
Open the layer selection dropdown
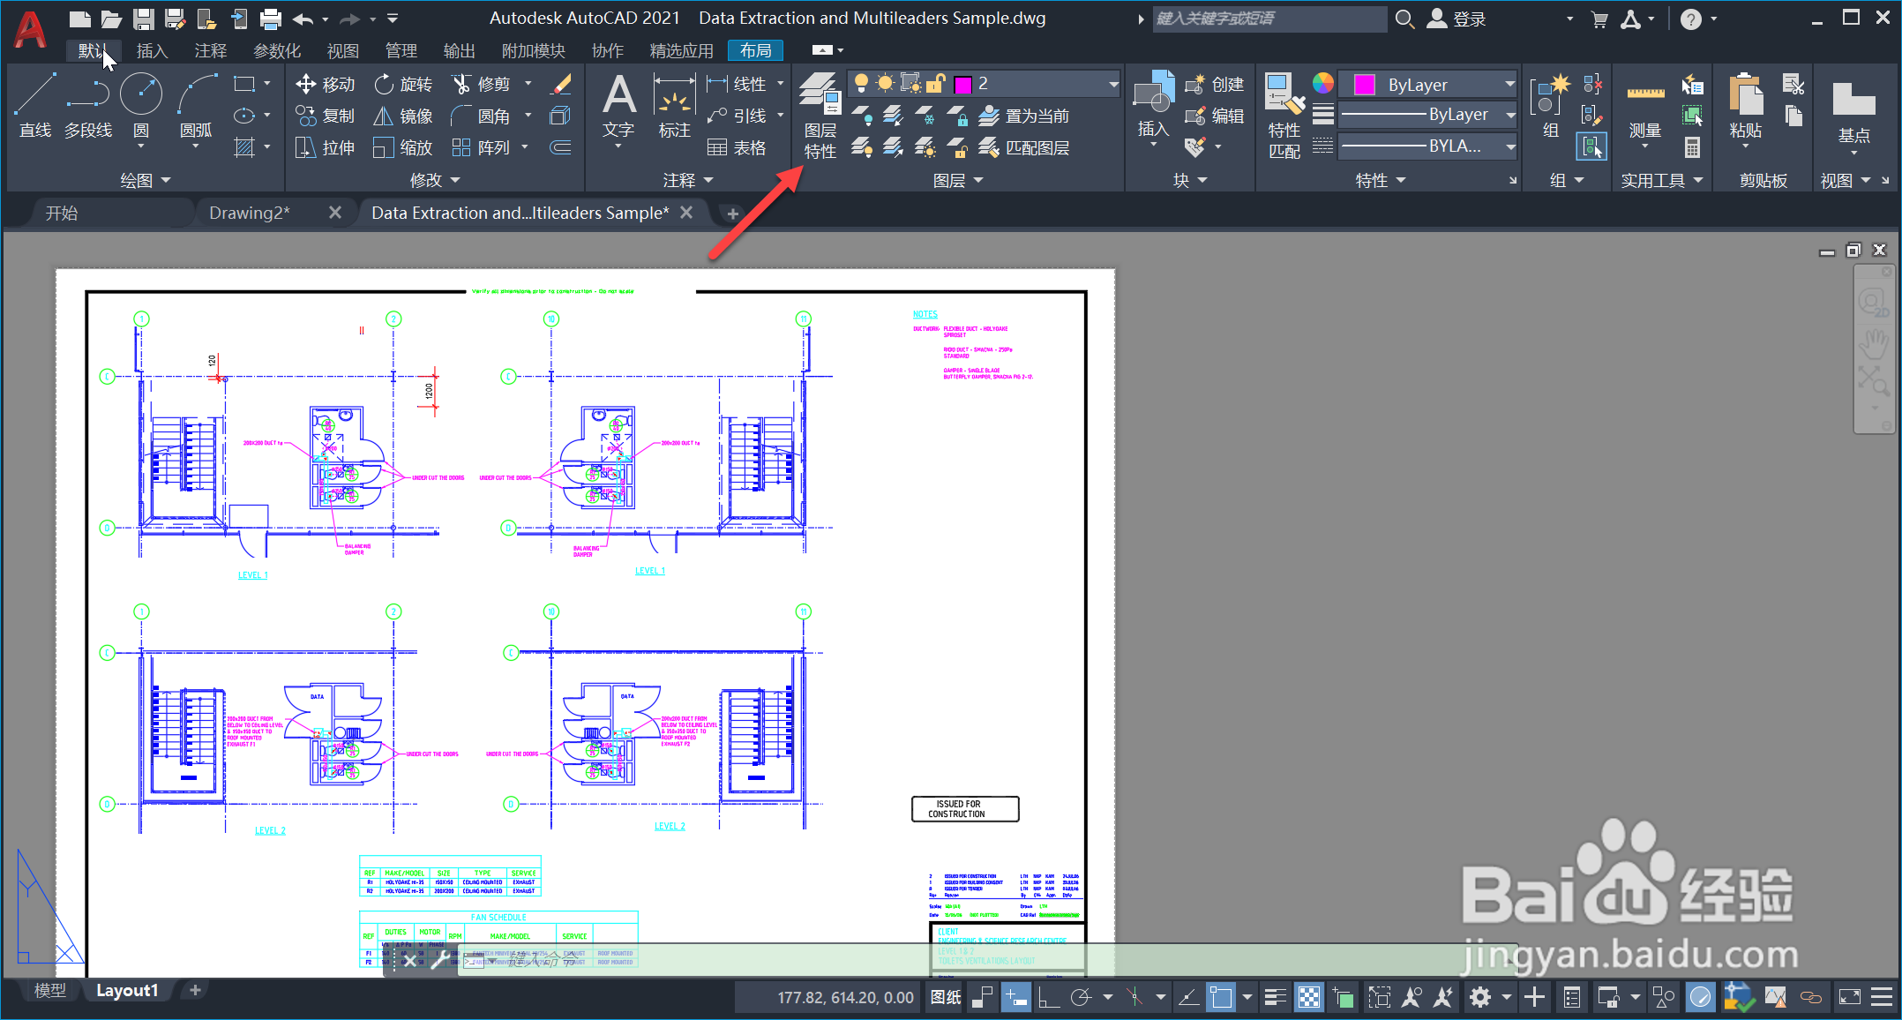pyautogui.click(x=1113, y=84)
